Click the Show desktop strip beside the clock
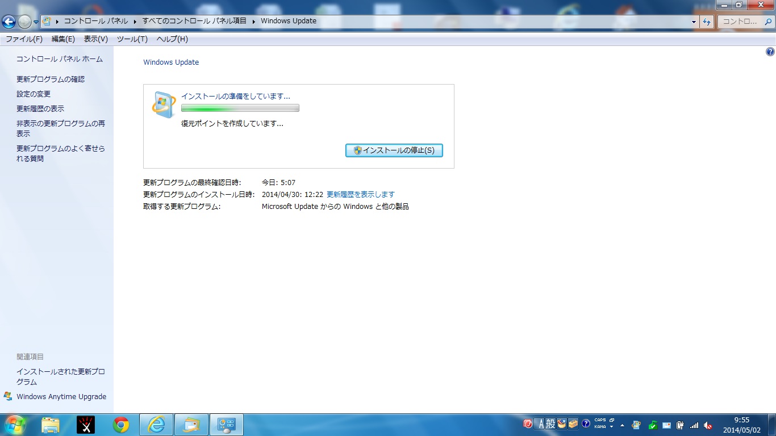Image resolution: width=776 pixels, height=436 pixels. tap(771, 425)
